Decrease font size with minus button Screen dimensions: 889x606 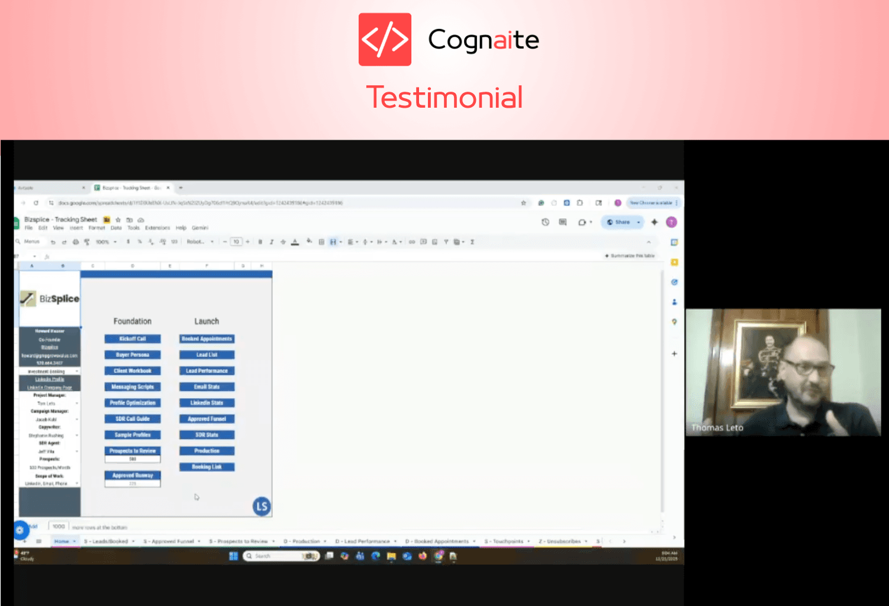225,242
